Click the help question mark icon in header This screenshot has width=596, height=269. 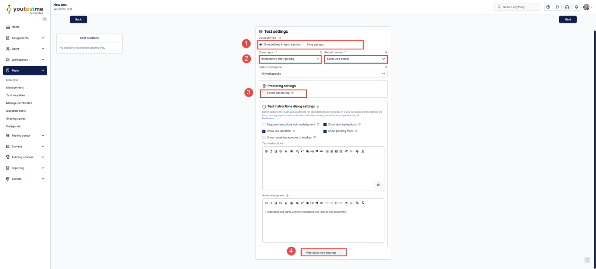pos(548,7)
